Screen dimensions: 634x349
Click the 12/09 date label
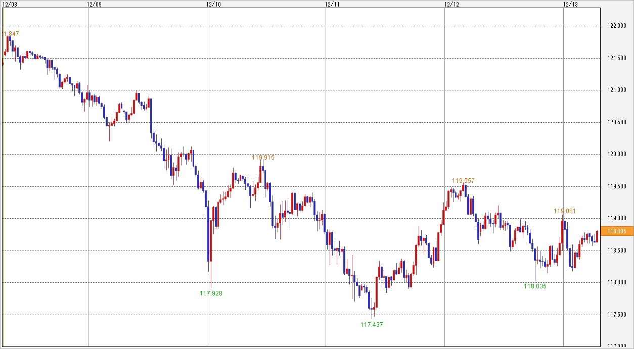click(x=94, y=4)
